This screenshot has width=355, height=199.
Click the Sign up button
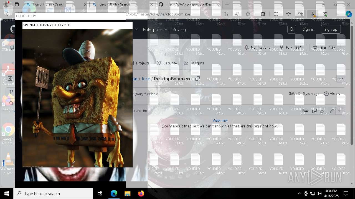(x=331, y=29)
